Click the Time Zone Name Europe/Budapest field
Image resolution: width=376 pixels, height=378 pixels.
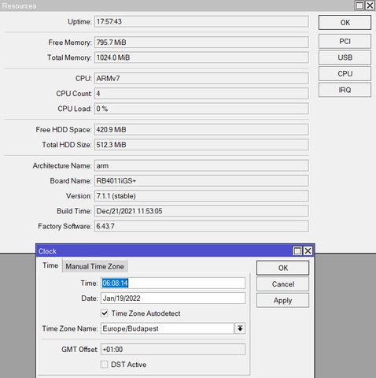tap(168, 328)
